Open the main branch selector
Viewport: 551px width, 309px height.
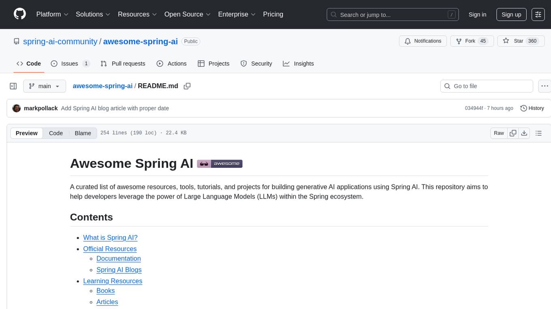(x=45, y=86)
